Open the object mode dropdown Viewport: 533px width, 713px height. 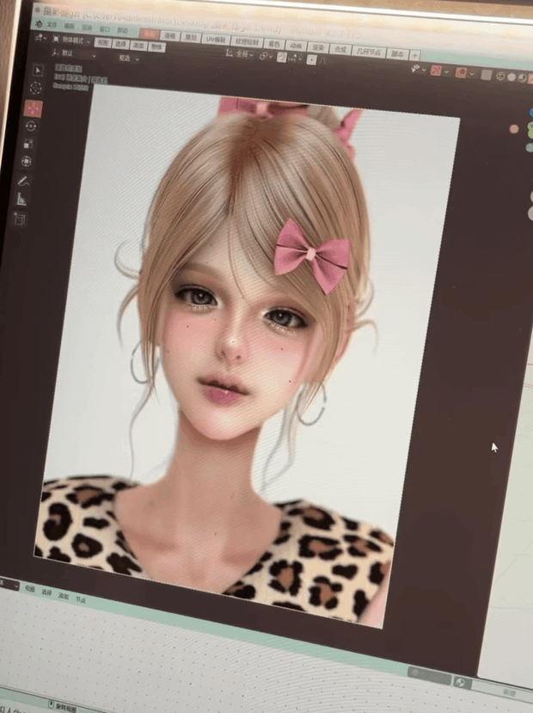point(72,40)
